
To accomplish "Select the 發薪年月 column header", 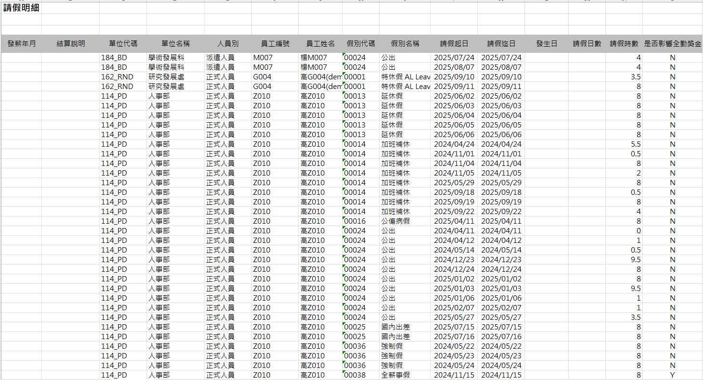I will click(x=22, y=44).
